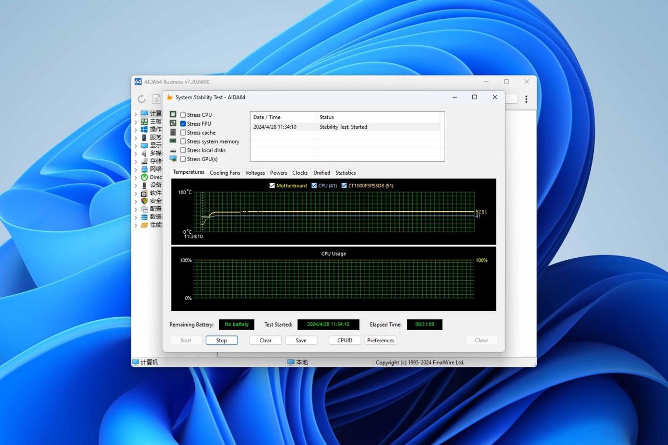Screen dimensions: 668x445
Task: Expand the DirectX tree node arrow
Action: pyautogui.click(x=136, y=177)
